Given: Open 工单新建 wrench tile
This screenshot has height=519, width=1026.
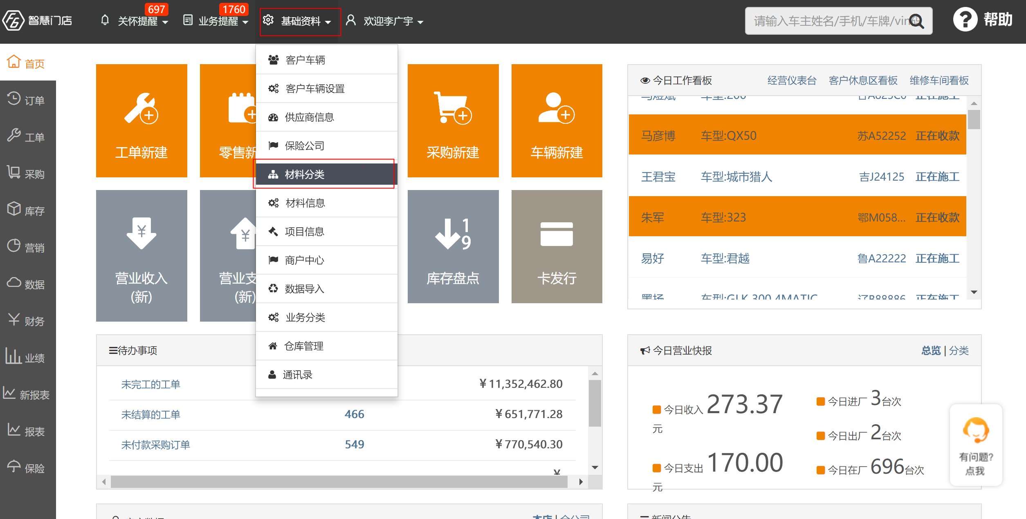Looking at the screenshot, I should pyautogui.click(x=141, y=121).
